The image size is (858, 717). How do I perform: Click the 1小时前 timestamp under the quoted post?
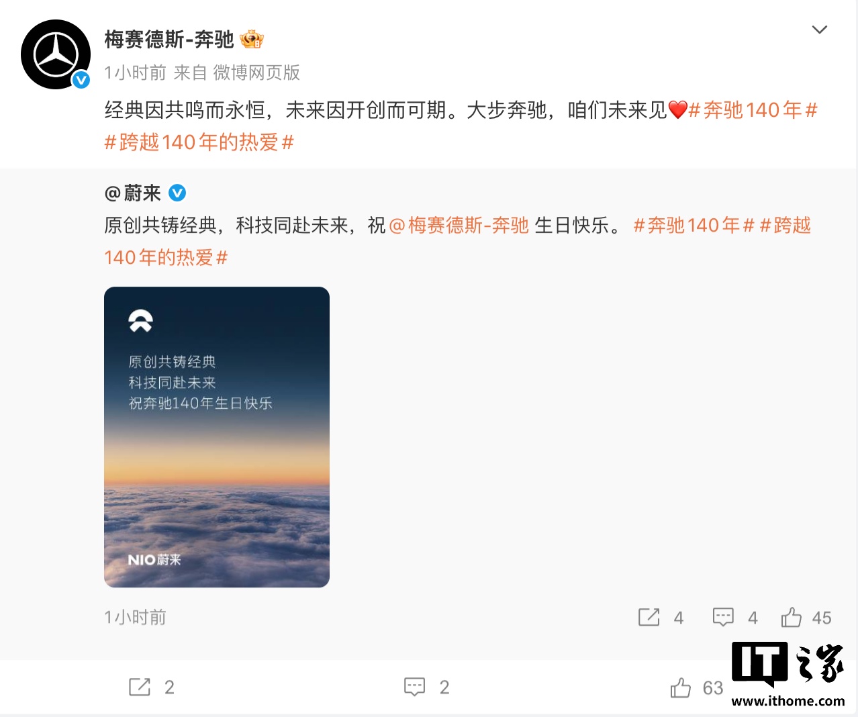(x=135, y=618)
